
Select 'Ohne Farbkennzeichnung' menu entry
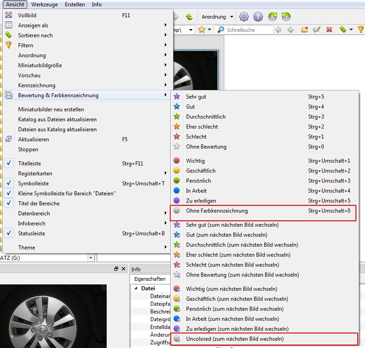(217, 211)
